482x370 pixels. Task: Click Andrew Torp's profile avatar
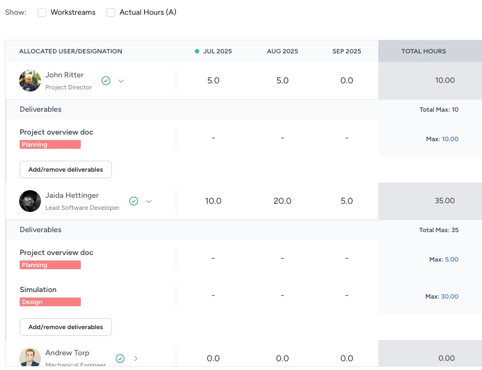click(x=30, y=357)
